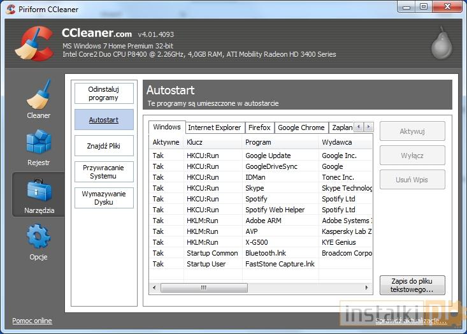The height and width of the screenshot is (334, 467).
Task: Click the horizontal scrollbar thumb
Action: 204,287
